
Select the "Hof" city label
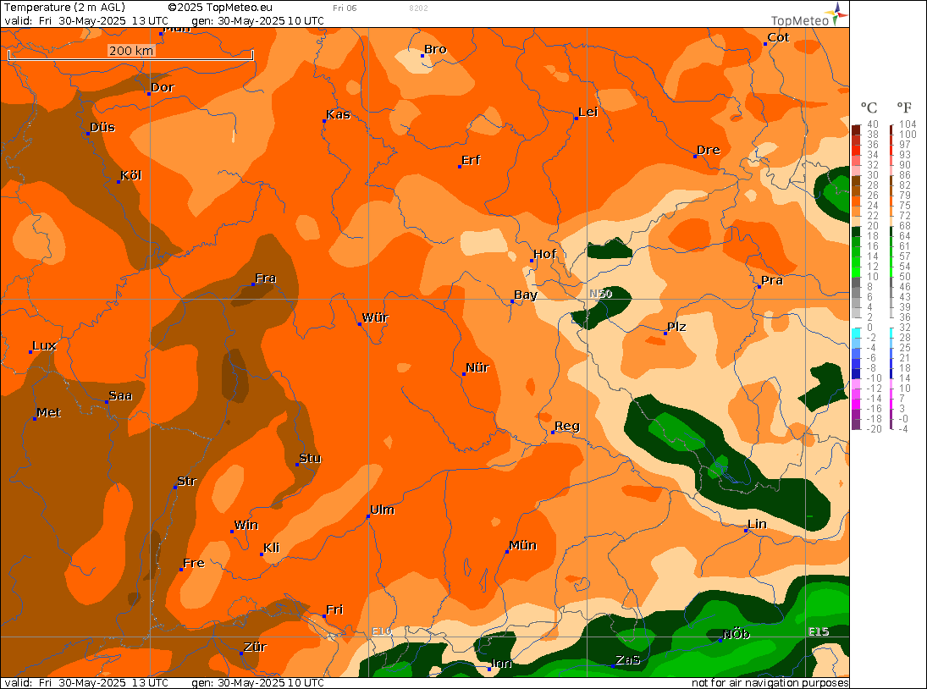pos(544,254)
